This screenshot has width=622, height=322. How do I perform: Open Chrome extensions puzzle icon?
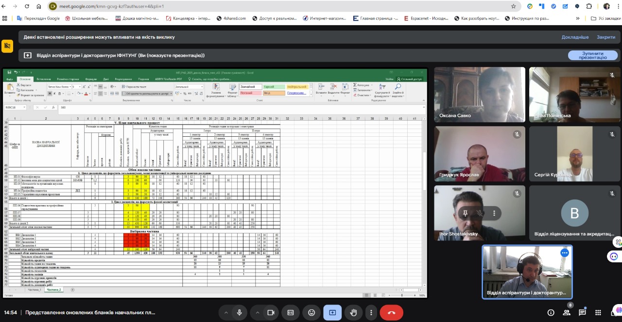pos(589,6)
